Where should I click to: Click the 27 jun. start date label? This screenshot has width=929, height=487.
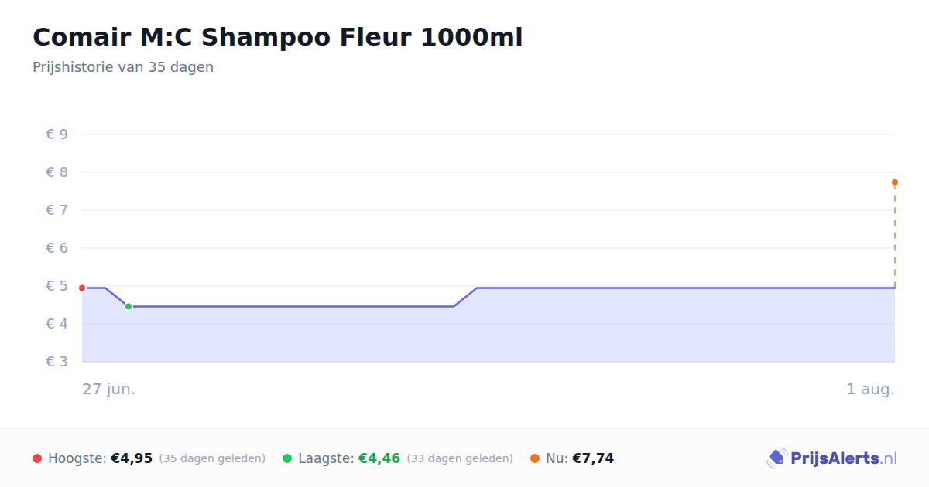click(109, 389)
